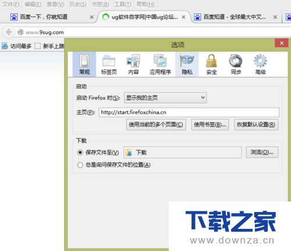This screenshot has width=291, height=251.
Task: Open the 内容 (Content) options panel
Action: (133, 65)
